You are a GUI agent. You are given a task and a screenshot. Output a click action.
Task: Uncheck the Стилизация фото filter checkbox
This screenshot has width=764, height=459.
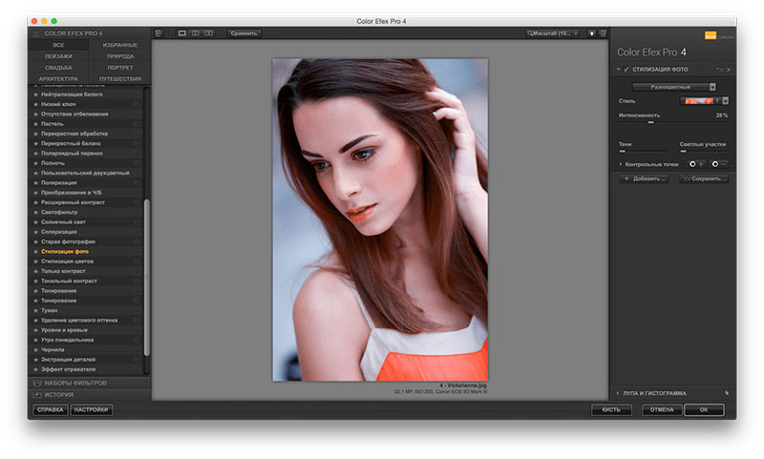point(626,70)
